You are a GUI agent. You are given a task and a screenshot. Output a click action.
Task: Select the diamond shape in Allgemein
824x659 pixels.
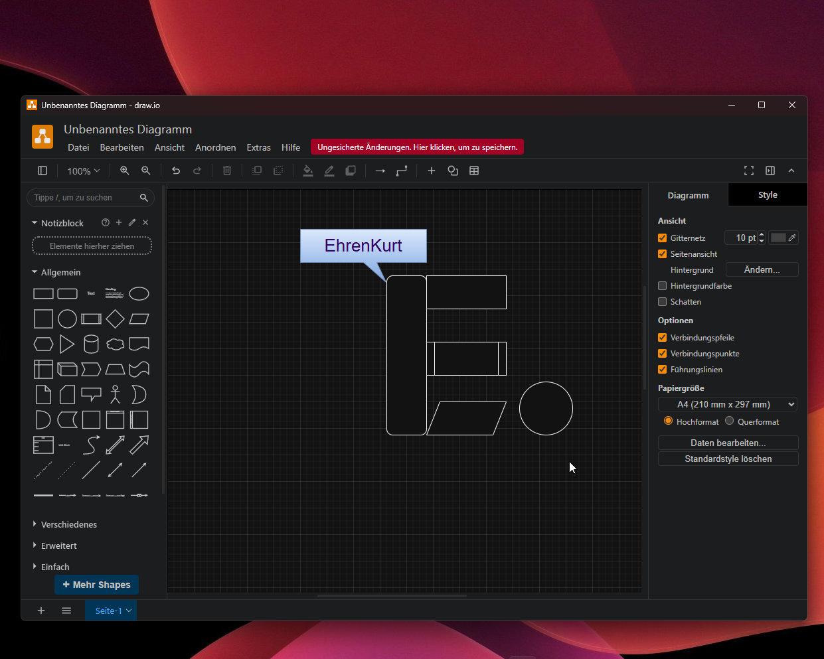(115, 319)
